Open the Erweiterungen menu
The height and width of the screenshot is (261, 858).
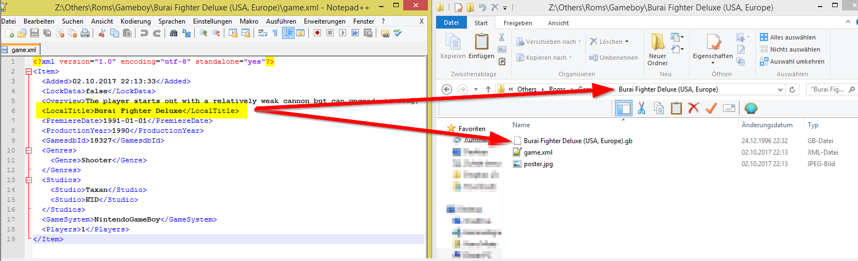(x=325, y=21)
